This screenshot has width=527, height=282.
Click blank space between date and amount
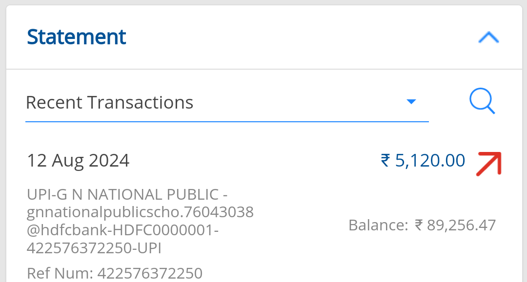point(254,161)
